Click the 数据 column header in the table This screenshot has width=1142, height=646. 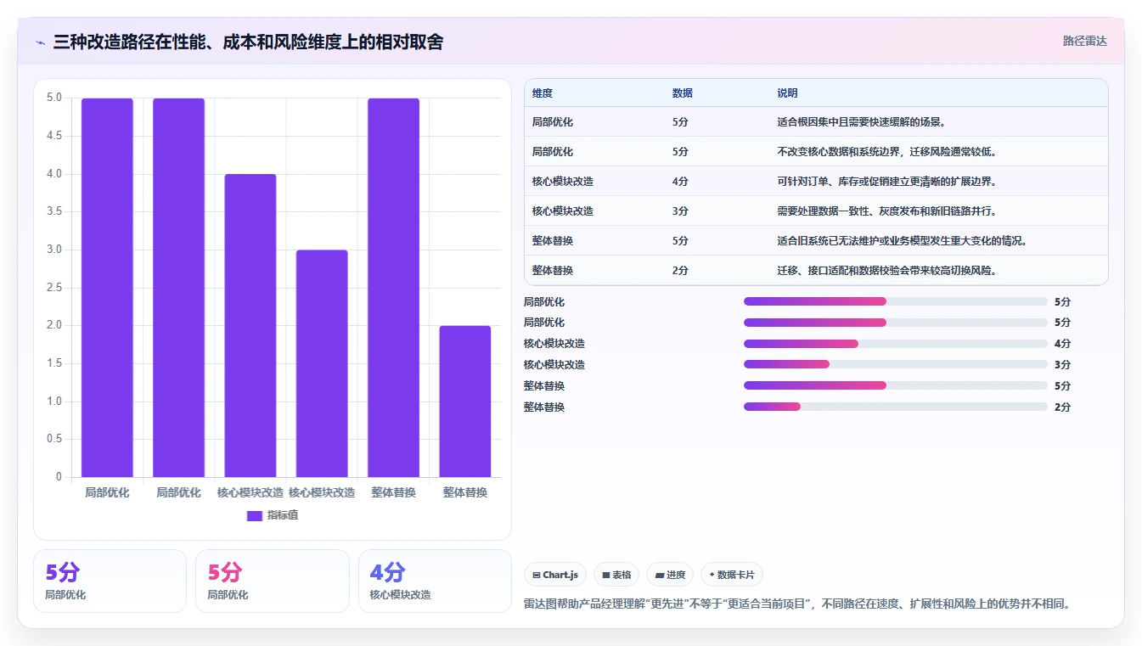pyautogui.click(x=683, y=93)
